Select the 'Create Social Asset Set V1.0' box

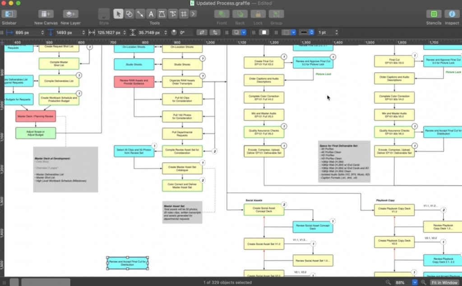[263, 244]
